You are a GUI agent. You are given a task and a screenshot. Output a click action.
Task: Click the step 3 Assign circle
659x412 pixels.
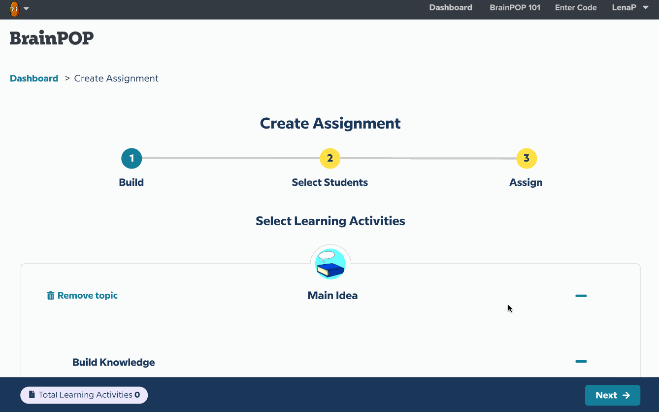point(526,158)
